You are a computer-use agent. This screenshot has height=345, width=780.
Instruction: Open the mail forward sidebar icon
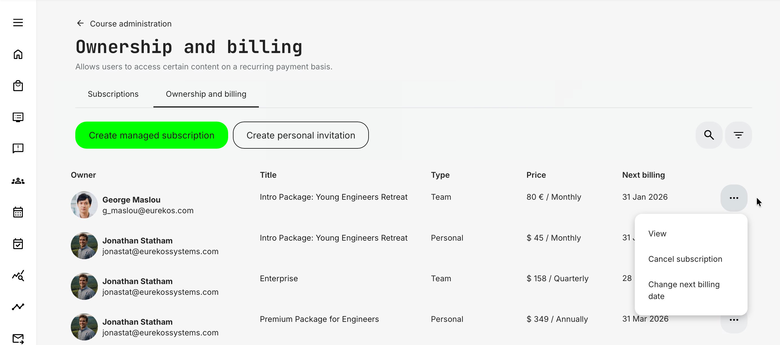point(18,338)
